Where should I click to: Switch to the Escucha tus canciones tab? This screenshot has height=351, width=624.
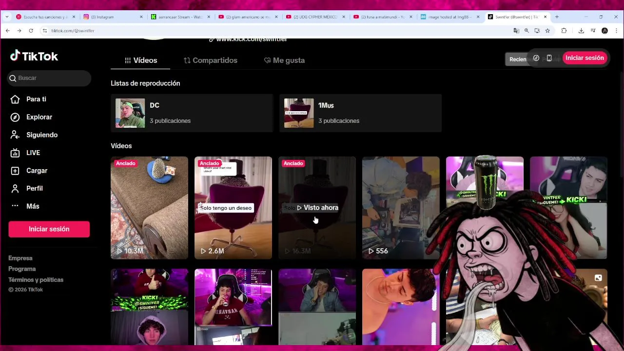click(x=45, y=17)
